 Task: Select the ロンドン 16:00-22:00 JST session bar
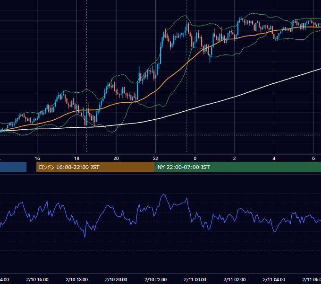95,167
